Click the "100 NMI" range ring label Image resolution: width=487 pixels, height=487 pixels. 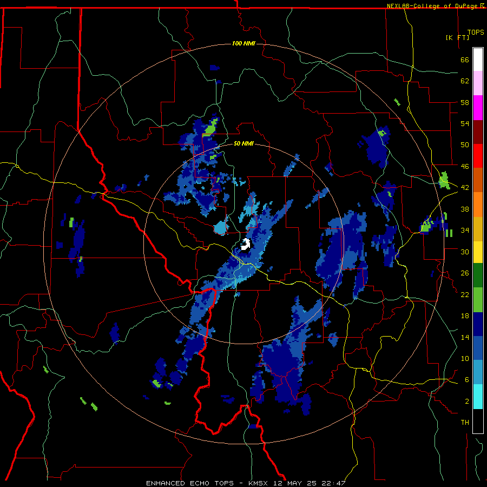tap(243, 43)
